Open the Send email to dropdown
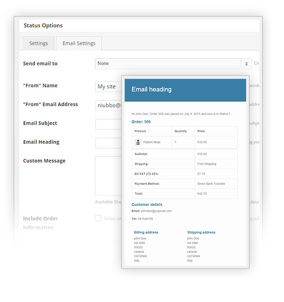Viewport: 284px width, 302px height. coord(173,63)
